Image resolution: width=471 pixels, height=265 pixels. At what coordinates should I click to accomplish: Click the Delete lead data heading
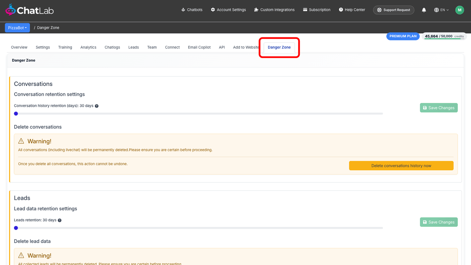point(32,241)
